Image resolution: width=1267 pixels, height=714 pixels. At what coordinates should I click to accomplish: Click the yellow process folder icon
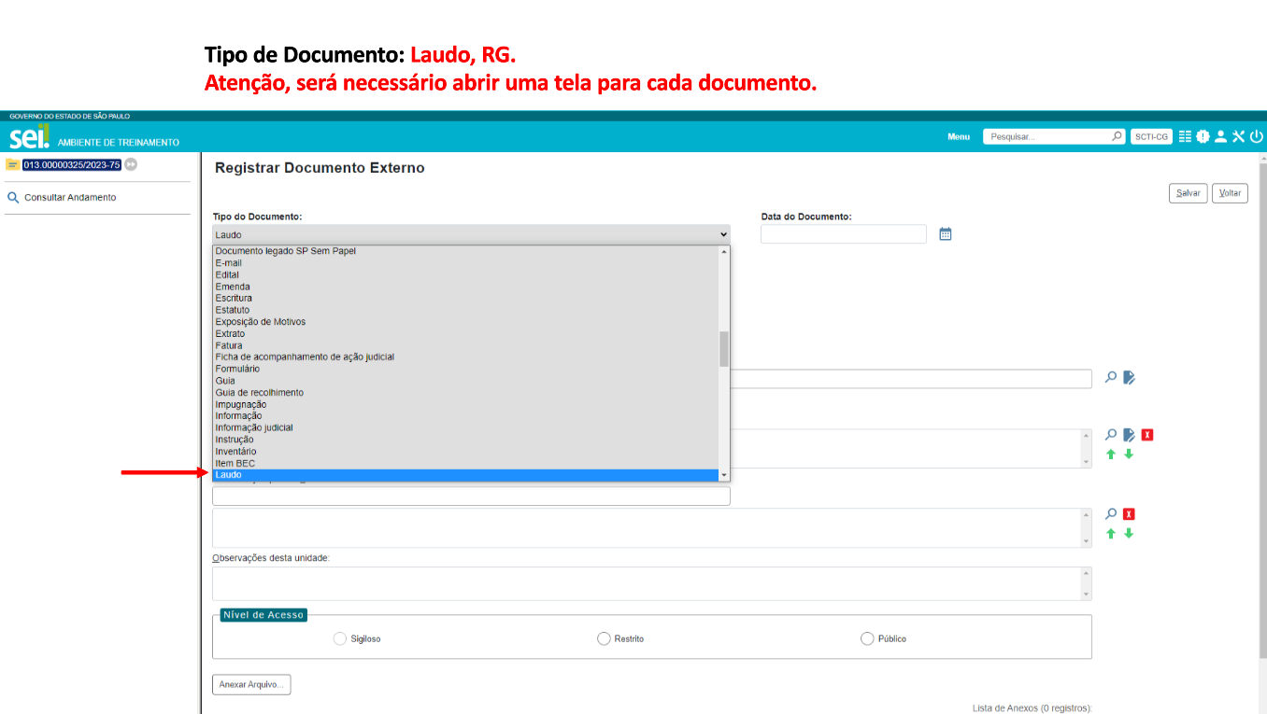pos(13,164)
